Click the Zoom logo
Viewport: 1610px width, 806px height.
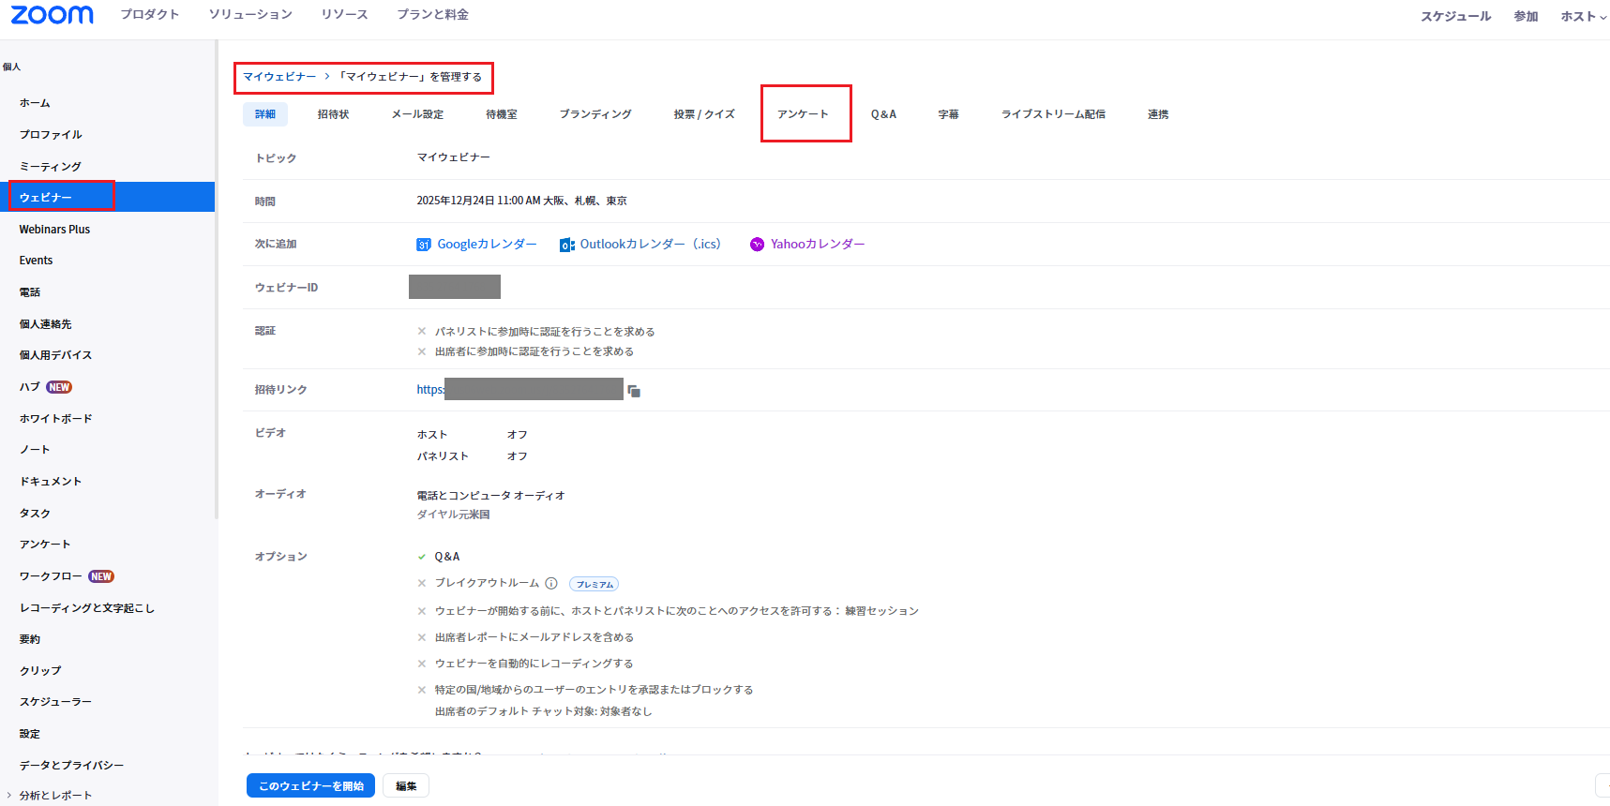tap(53, 15)
